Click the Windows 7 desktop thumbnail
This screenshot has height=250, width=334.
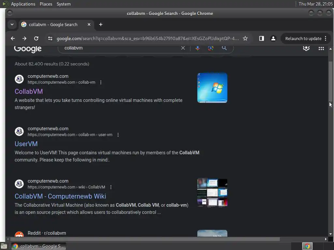pos(212,88)
